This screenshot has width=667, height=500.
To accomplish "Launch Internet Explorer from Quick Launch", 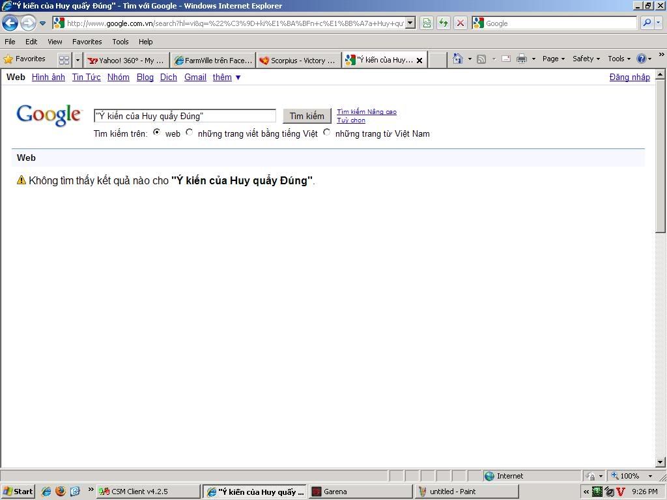I will [x=46, y=492].
